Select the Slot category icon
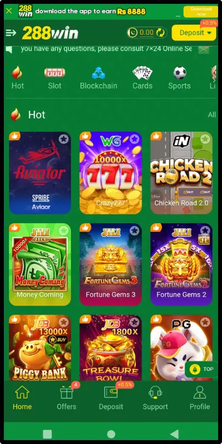Screen dimensions: 222x444 click(54, 73)
